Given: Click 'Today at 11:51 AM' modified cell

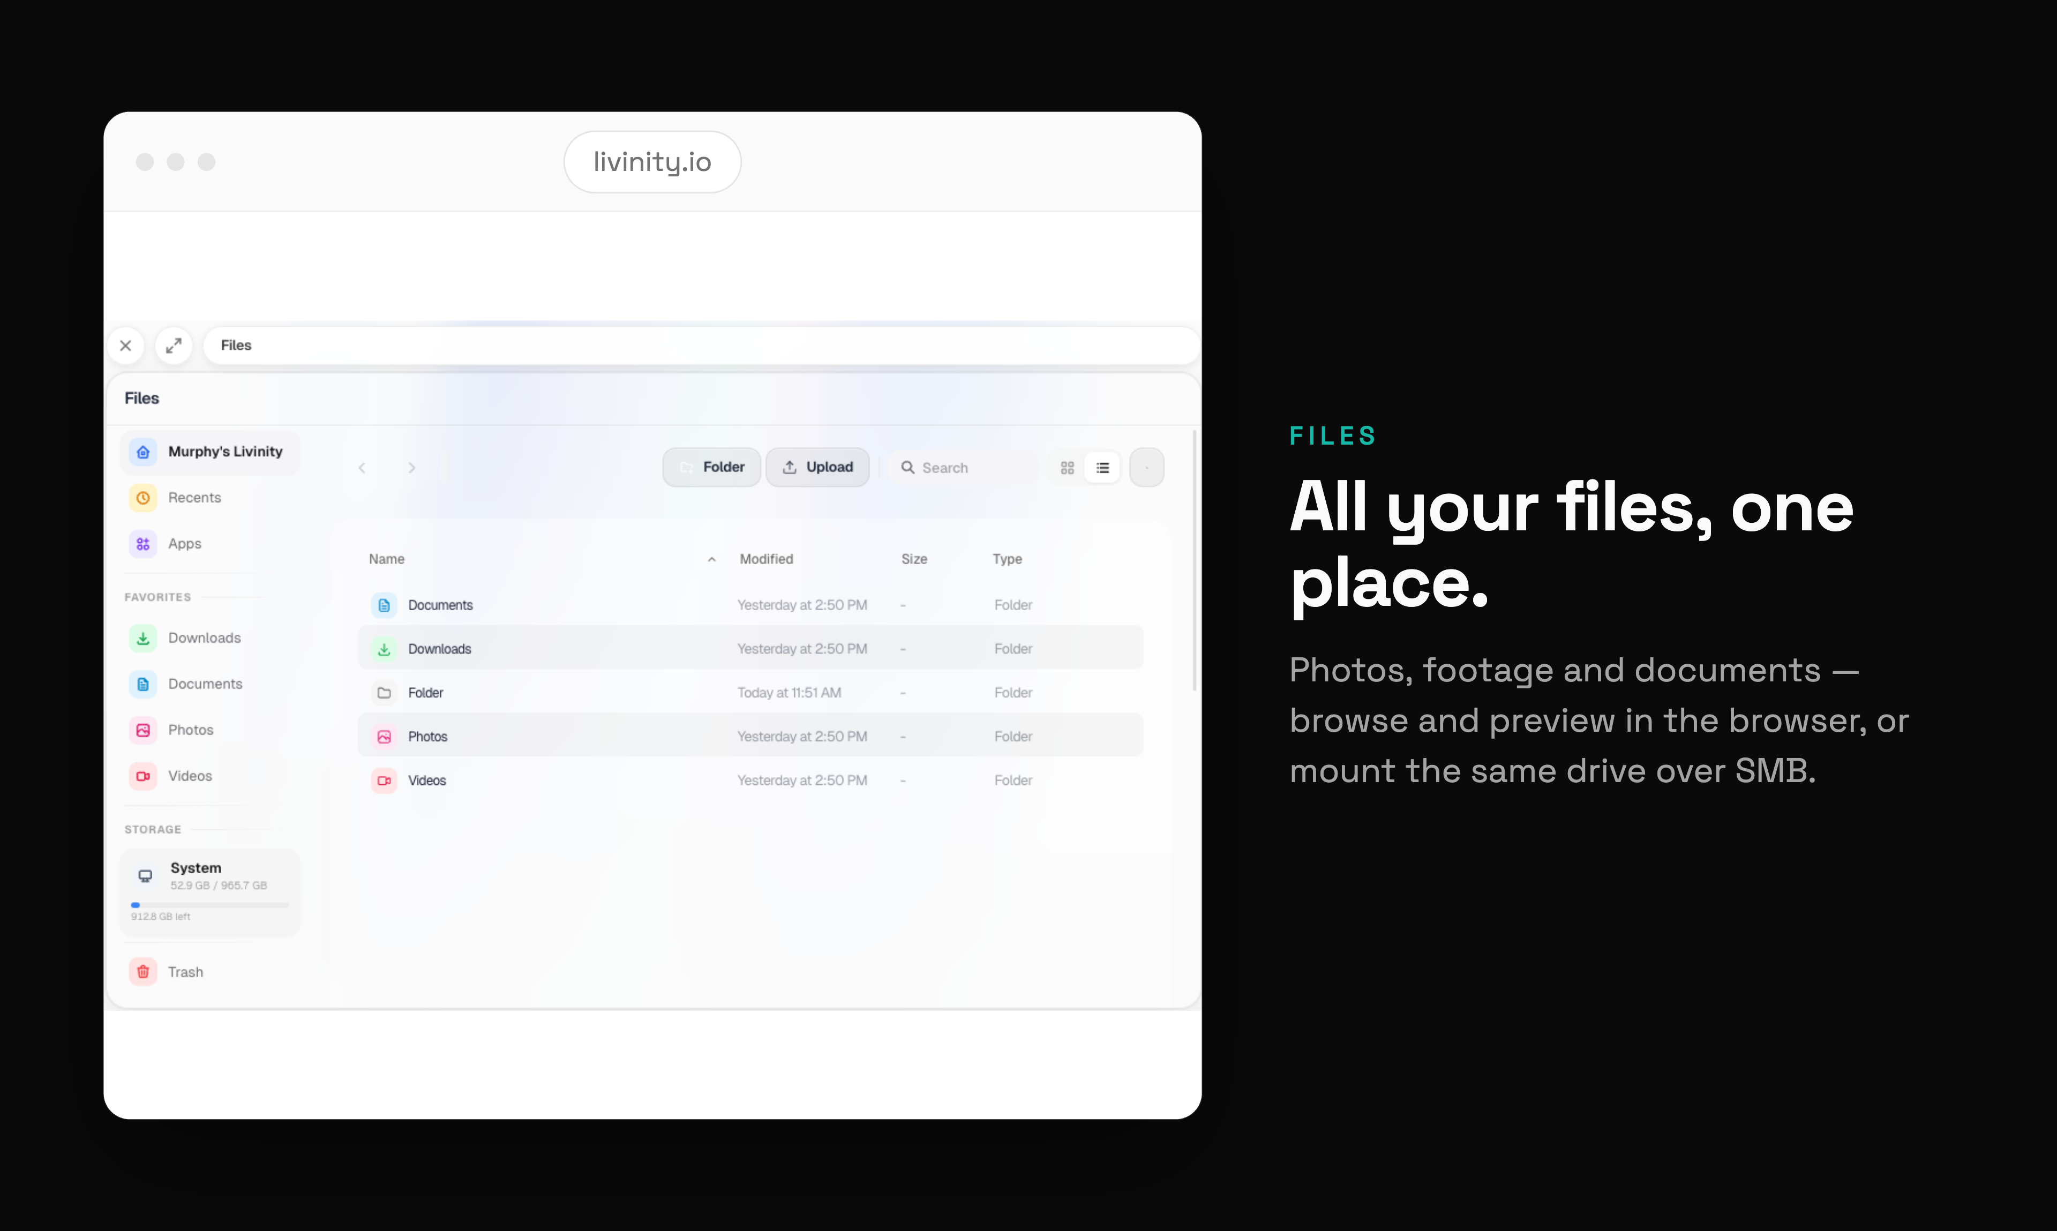Looking at the screenshot, I should pos(790,693).
